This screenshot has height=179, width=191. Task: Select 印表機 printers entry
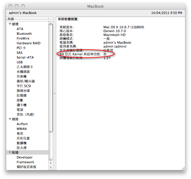point(21,76)
